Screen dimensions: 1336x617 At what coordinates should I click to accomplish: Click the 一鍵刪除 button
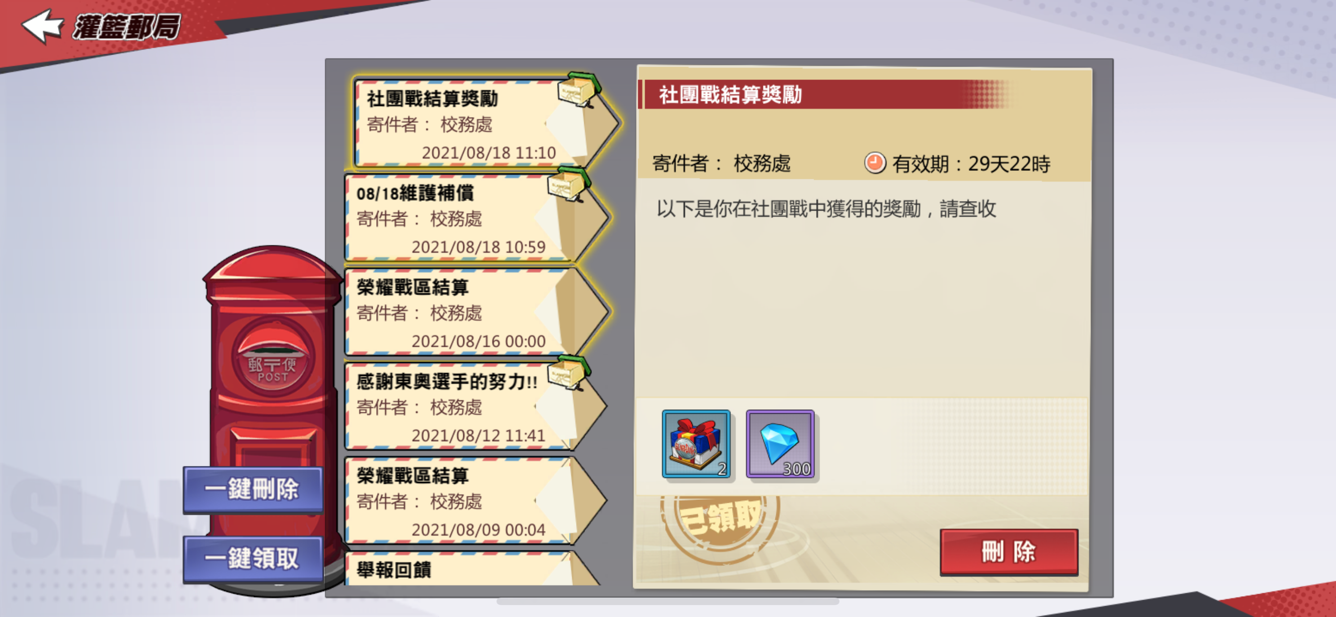[x=253, y=489]
